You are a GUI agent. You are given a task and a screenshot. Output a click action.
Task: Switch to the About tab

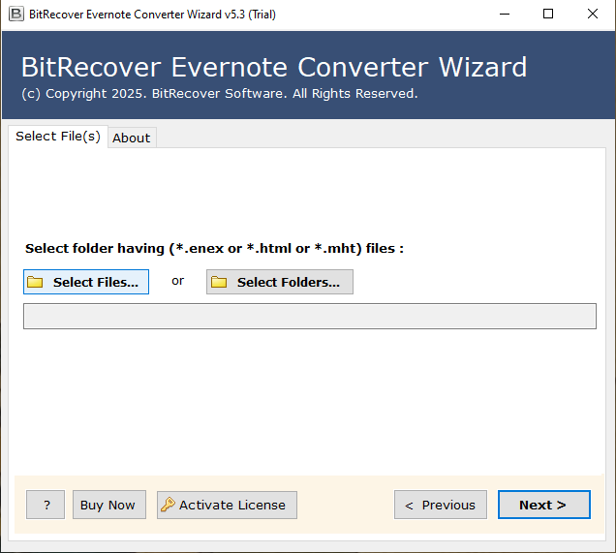click(131, 138)
